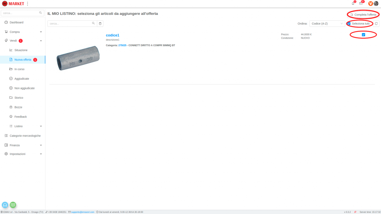This screenshot has width=381, height=214.
Task: Uncheck the codice1 item checkbox
Action: (x=364, y=35)
